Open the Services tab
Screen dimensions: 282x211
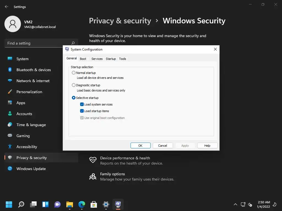(97, 59)
